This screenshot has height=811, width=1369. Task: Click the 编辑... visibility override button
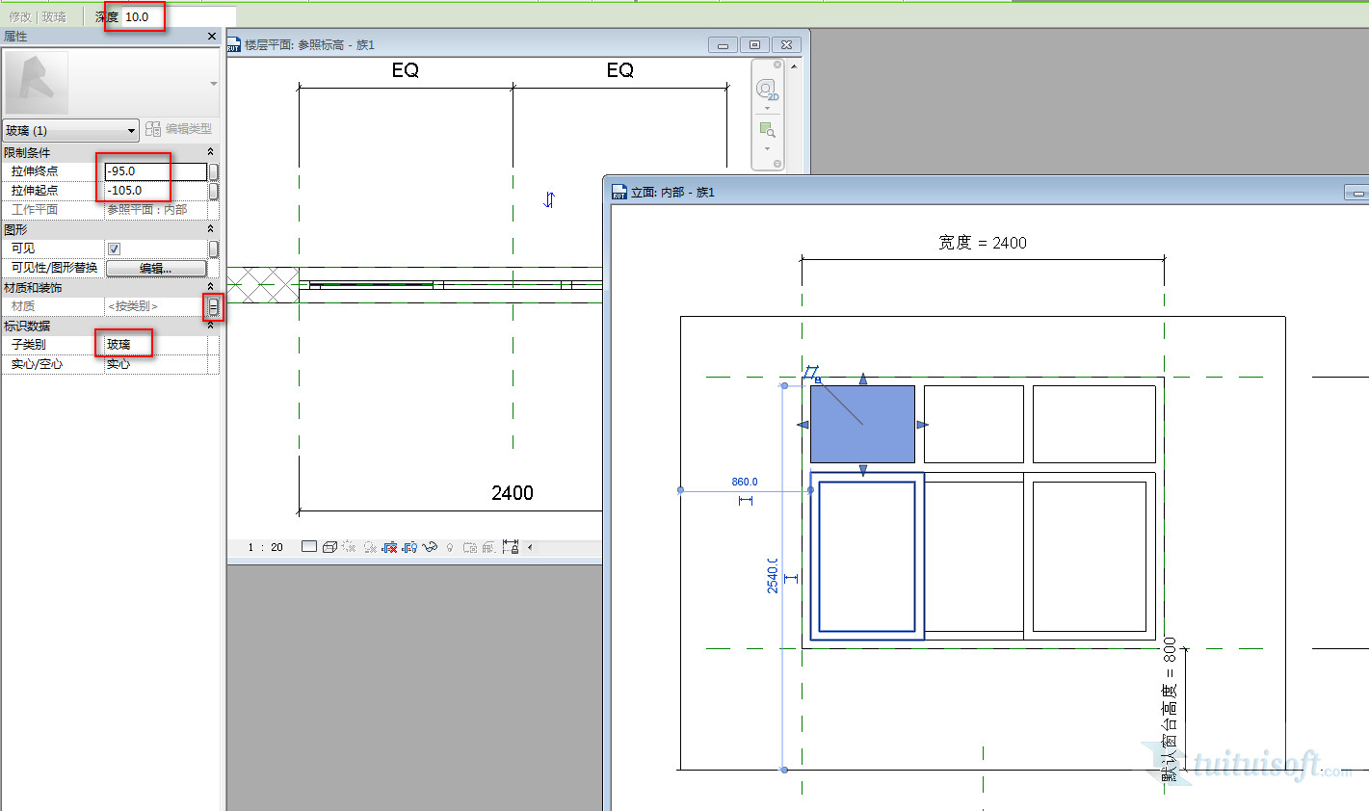coord(156,268)
